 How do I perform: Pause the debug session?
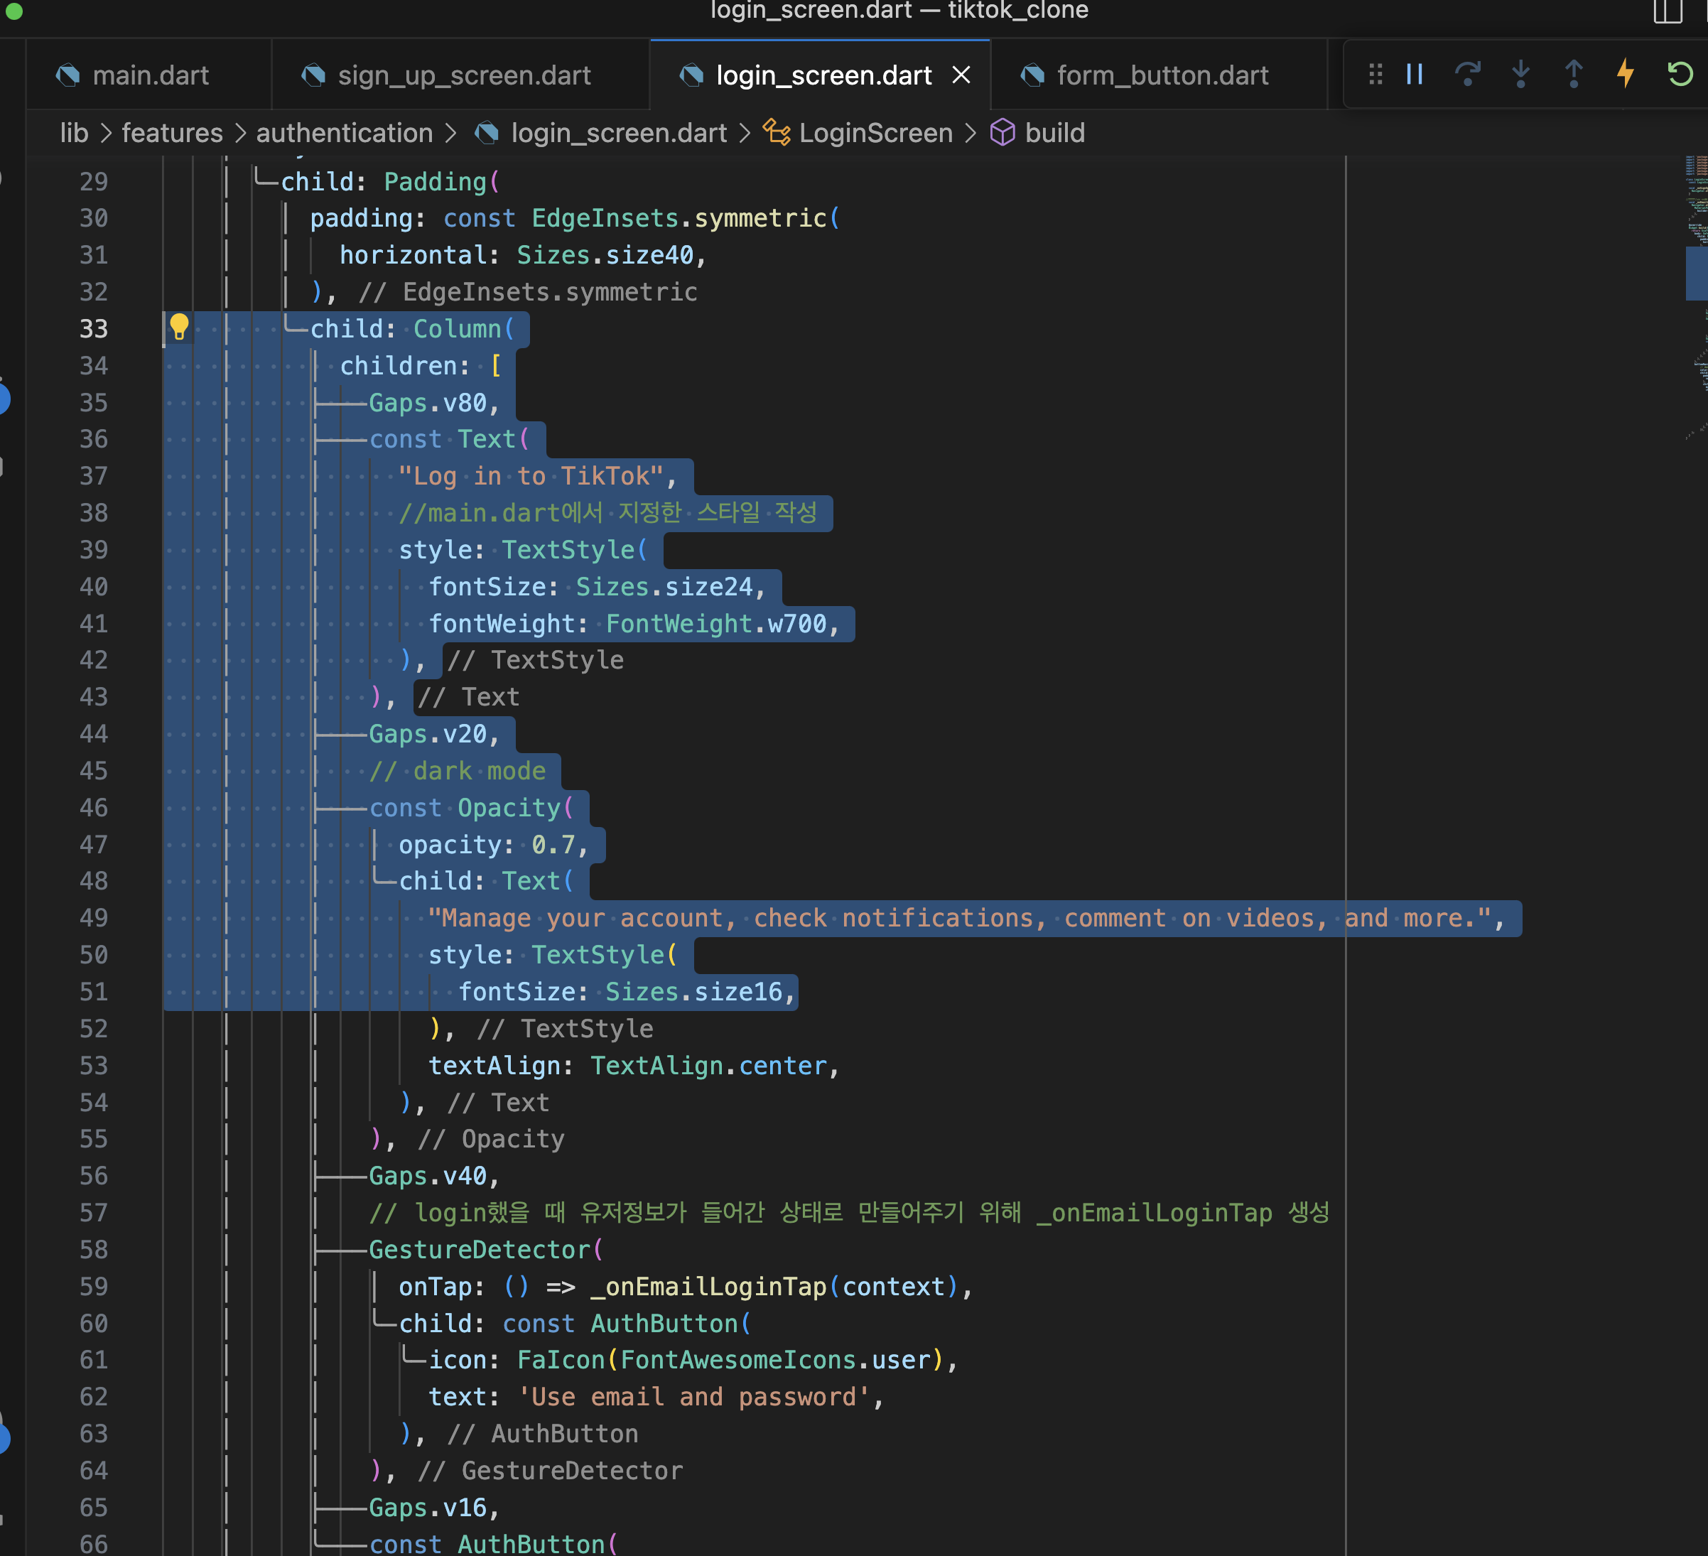click(1414, 75)
